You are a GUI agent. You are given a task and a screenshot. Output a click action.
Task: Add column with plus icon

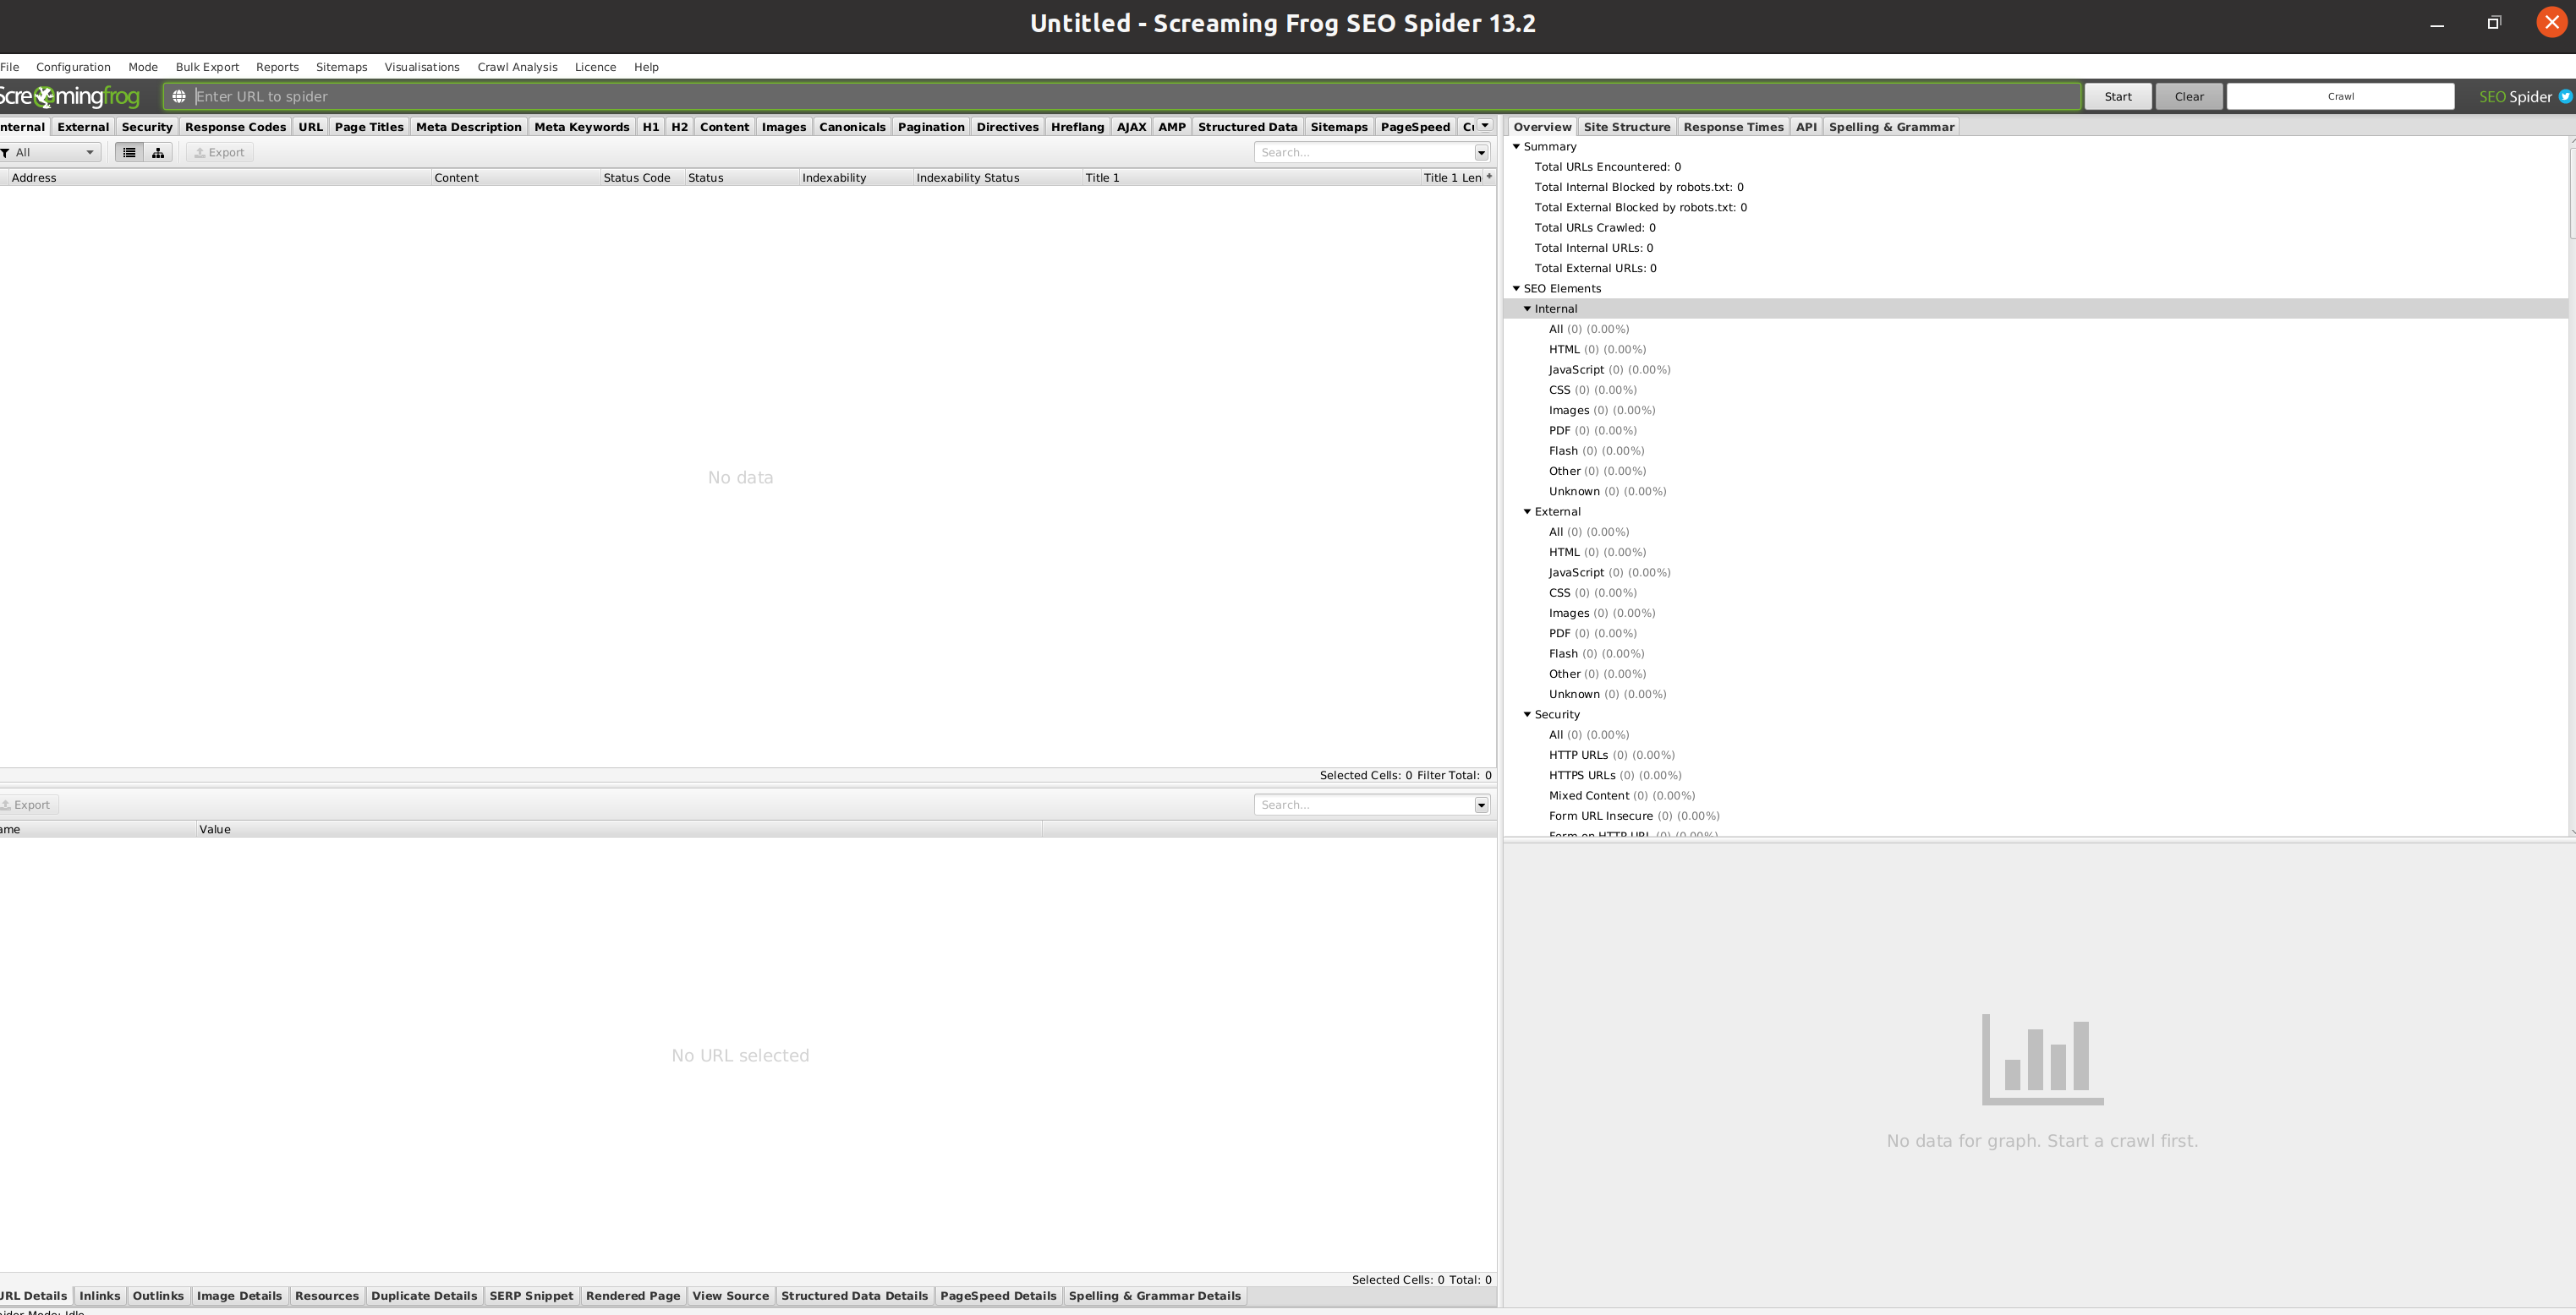(1489, 177)
